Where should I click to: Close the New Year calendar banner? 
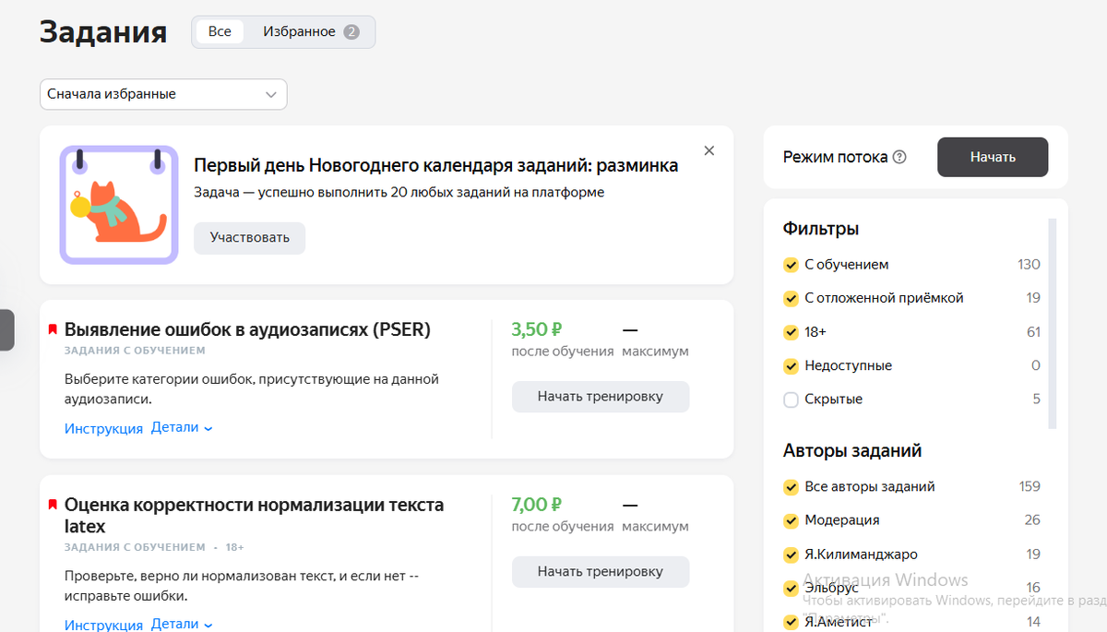click(708, 150)
